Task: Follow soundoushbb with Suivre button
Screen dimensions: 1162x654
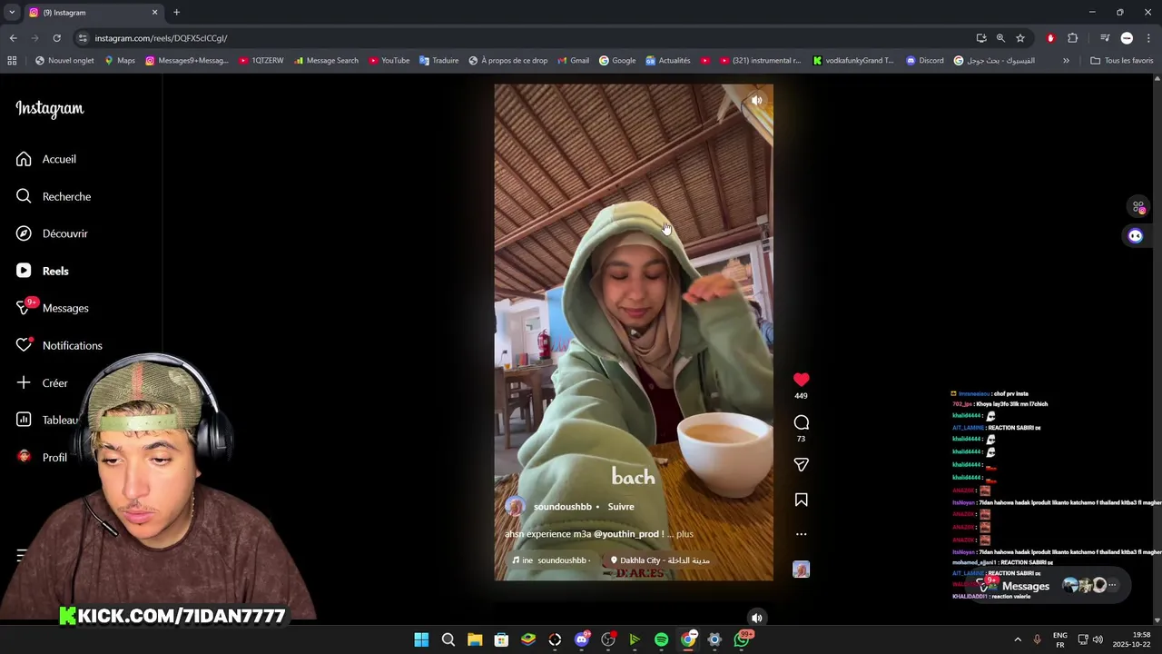Action: [621, 507]
